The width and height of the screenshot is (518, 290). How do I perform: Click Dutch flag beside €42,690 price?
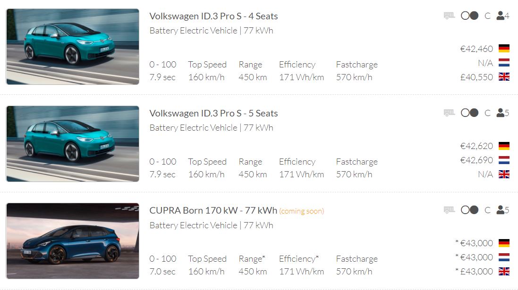click(504, 160)
